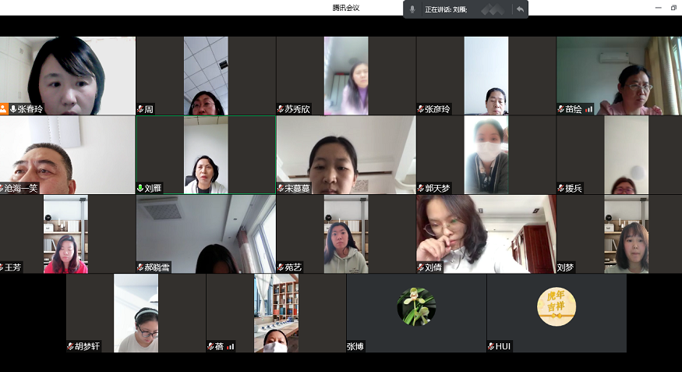Click the 郭天梦 name label
The height and width of the screenshot is (372, 682).
coord(437,188)
